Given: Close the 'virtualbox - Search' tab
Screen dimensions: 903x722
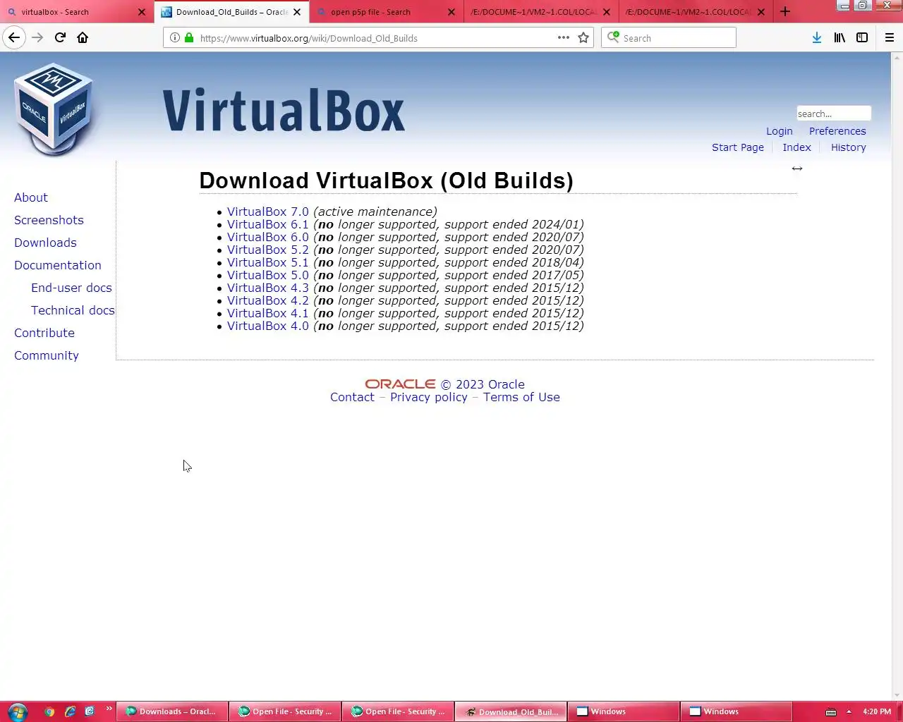Looking at the screenshot, I should point(142,12).
